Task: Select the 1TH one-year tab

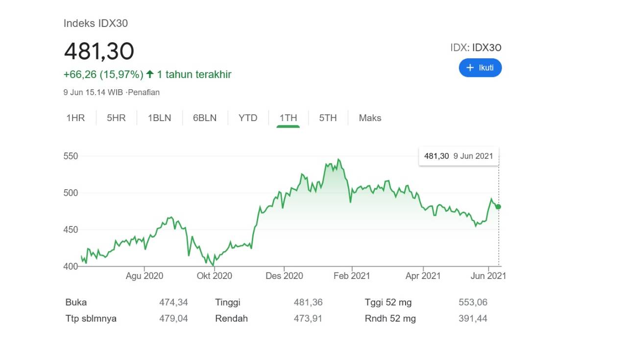Action: click(x=288, y=118)
